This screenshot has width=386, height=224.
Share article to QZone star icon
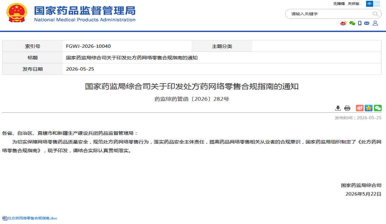coord(368,108)
